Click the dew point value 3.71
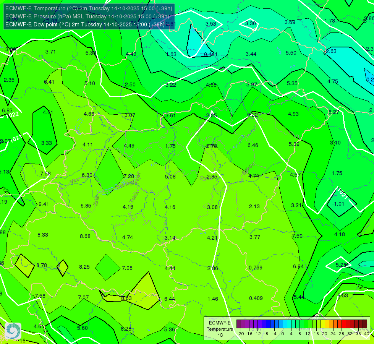Image resolution: width=374 pixels, height=344 pixels. (x=50, y=52)
